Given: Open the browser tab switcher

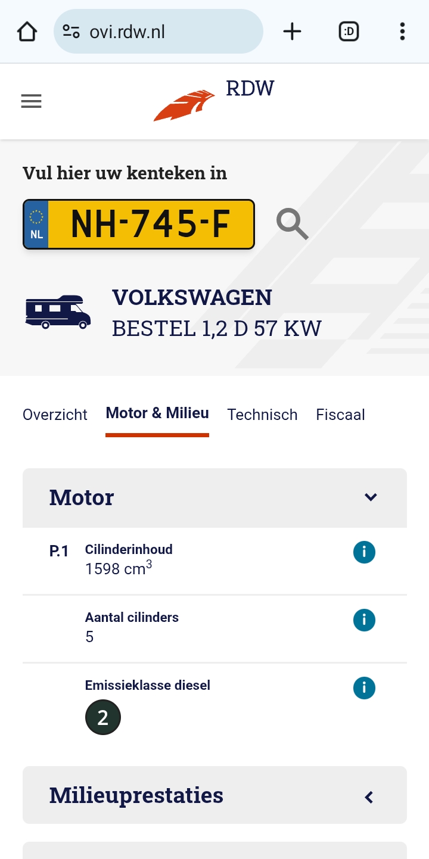Looking at the screenshot, I should tap(349, 32).
